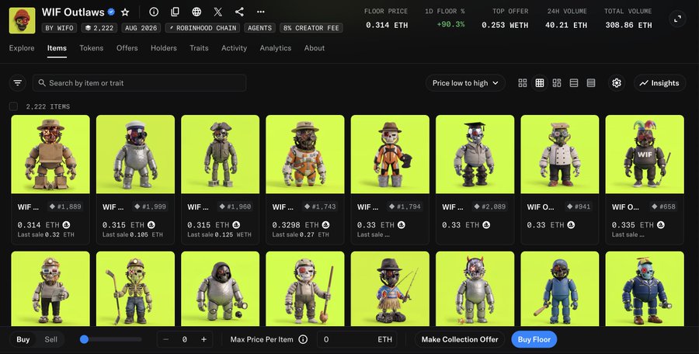Expand the stats panel fullscreen icon
The height and width of the screenshot is (354, 699).
tap(677, 19)
